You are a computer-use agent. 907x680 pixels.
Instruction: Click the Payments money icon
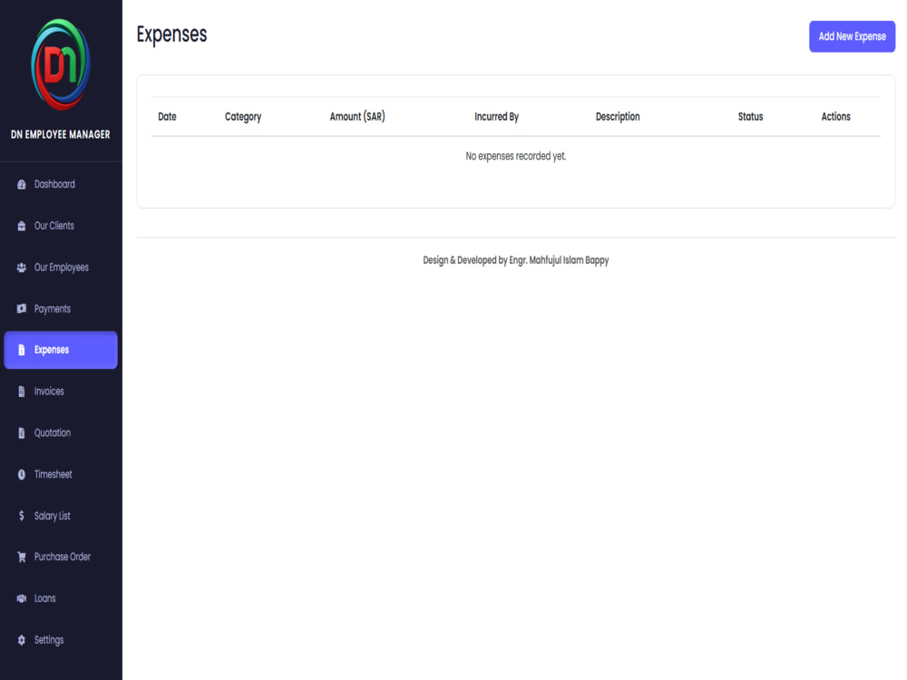pos(22,309)
